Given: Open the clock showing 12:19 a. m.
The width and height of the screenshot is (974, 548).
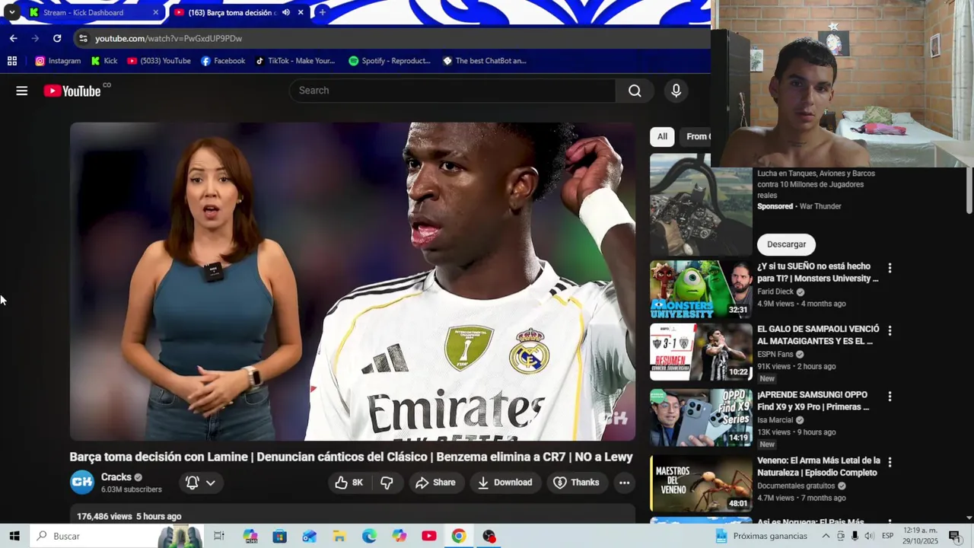Looking at the screenshot, I should [x=921, y=536].
